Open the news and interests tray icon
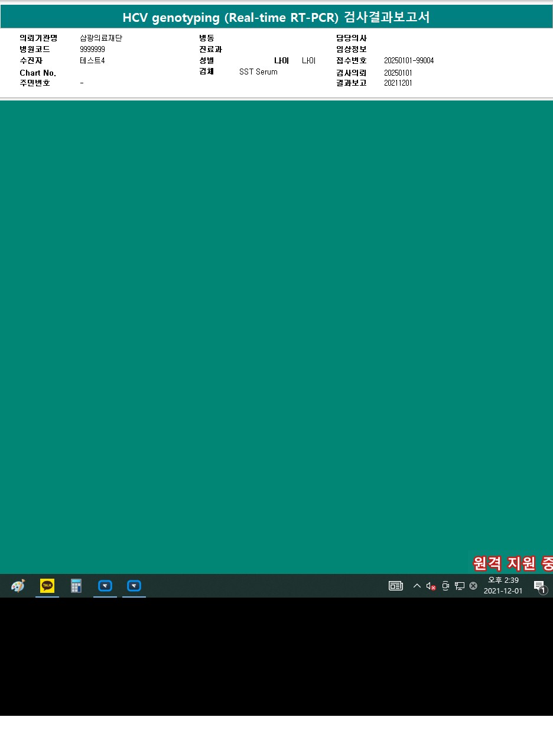Image resolution: width=553 pixels, height=730 pixels. [396, 586]
